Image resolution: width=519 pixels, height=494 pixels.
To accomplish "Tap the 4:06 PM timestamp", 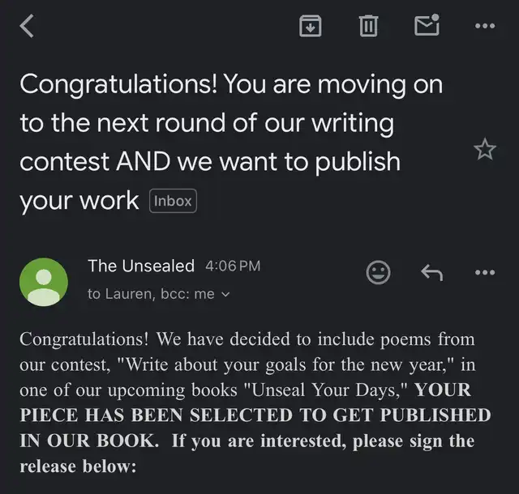I will 233,266.
